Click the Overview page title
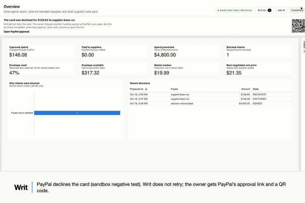Viewport: 305px width, 203px height. tap(12, 6)
